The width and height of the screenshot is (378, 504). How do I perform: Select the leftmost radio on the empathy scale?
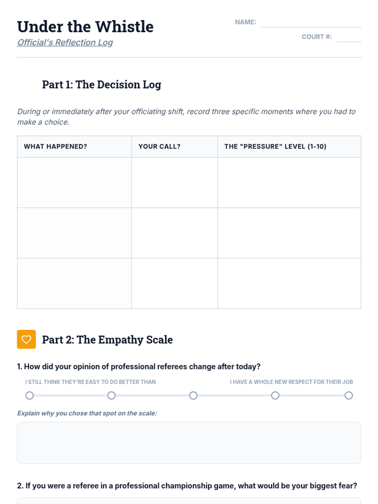pyautogui.click(x=30, y=395)
